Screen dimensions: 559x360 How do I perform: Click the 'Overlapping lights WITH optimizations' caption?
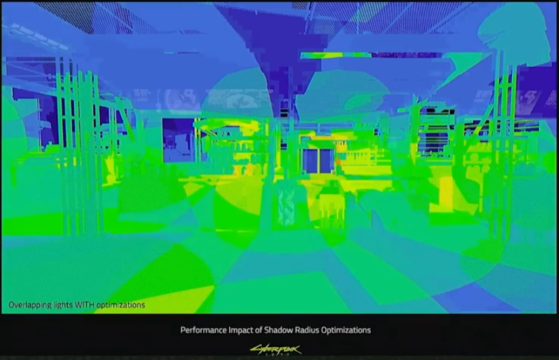click(x=76, y=305)
